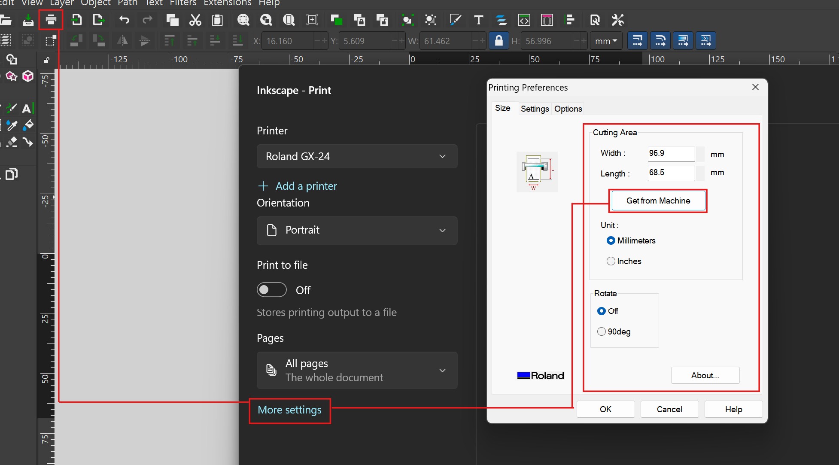Open the Layers and Objects panel
Image resolution: width=839 pixels, height=465 pixels.
point(501,20)
